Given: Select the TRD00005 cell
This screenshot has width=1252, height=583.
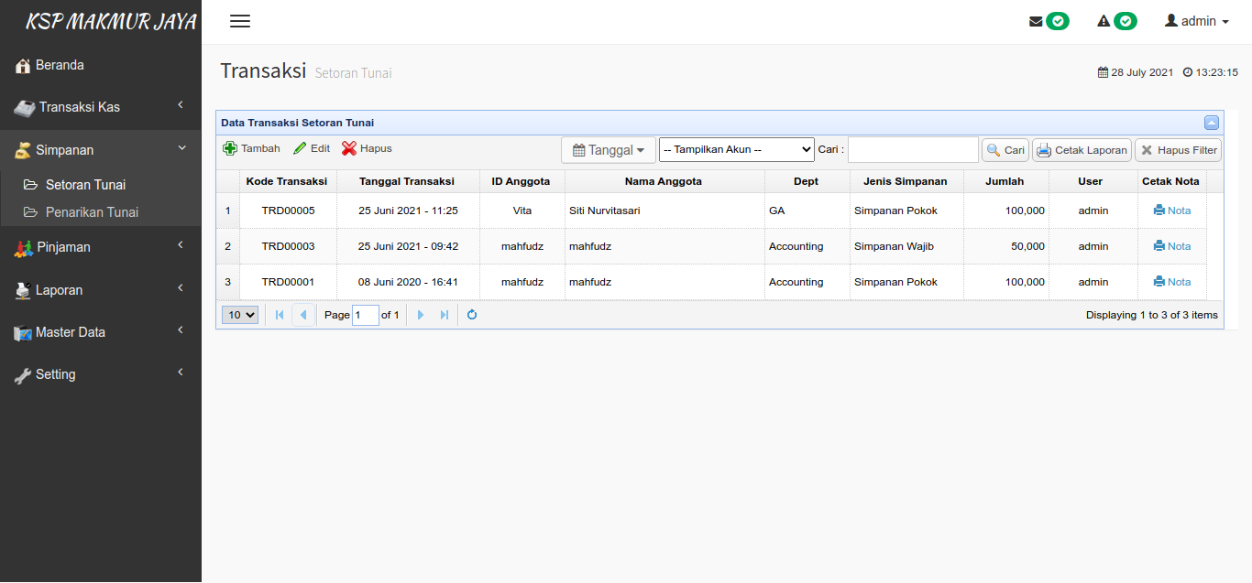Looking at the screenshot, I should 288,211.
